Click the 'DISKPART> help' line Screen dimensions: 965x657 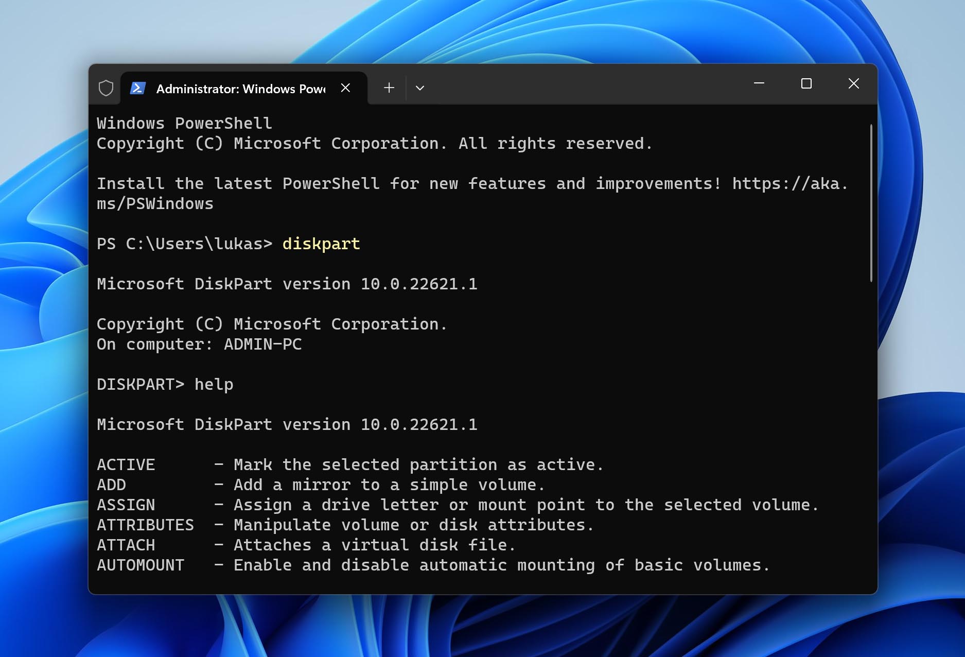(165, 384)
